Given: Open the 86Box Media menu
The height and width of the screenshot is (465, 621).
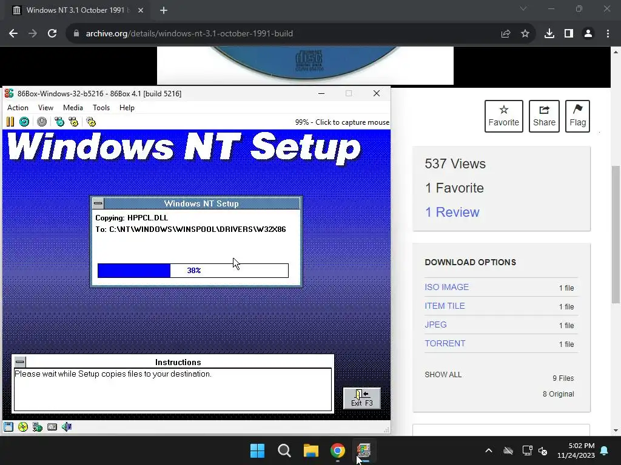Looking at the screenshot, I should pyautogui.click(x=73, y=108).
